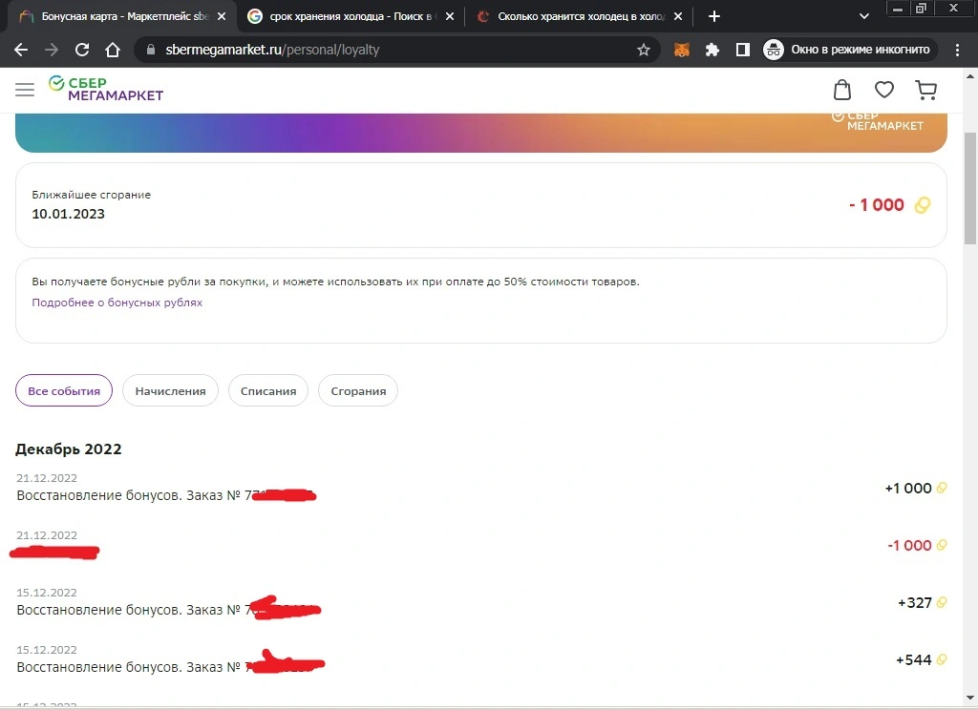
Task: Open browser home page
Action: [x=113, y=50]
